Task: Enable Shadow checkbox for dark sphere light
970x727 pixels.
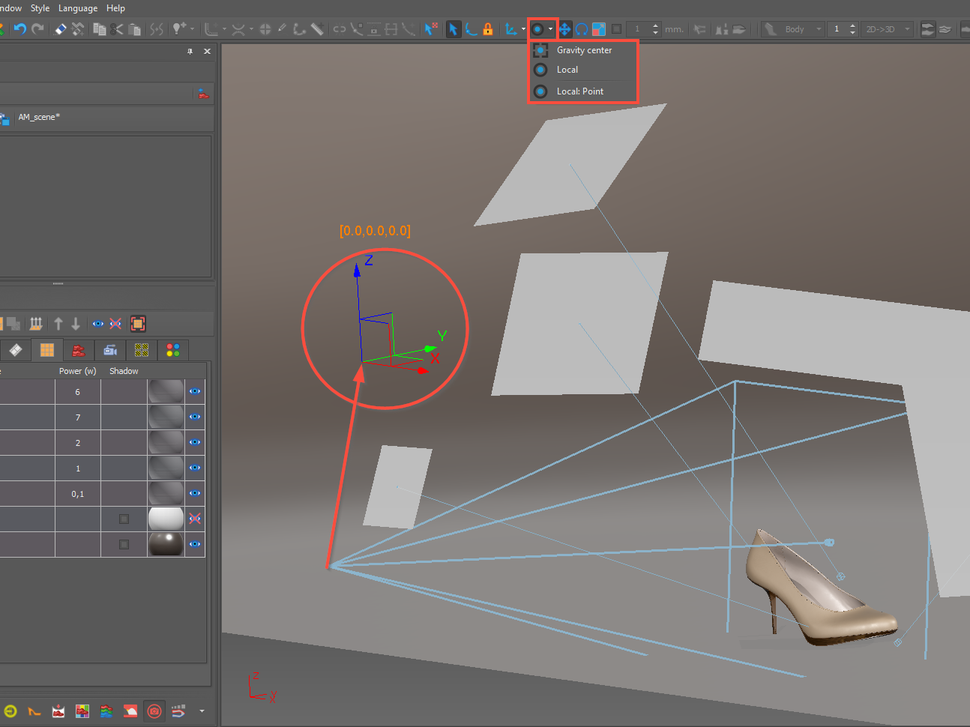Action: tap(124, 544)
